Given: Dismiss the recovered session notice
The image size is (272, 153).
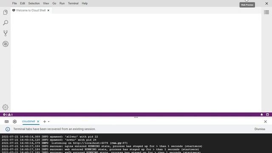Looking at the screenshot, I should 260,129.
